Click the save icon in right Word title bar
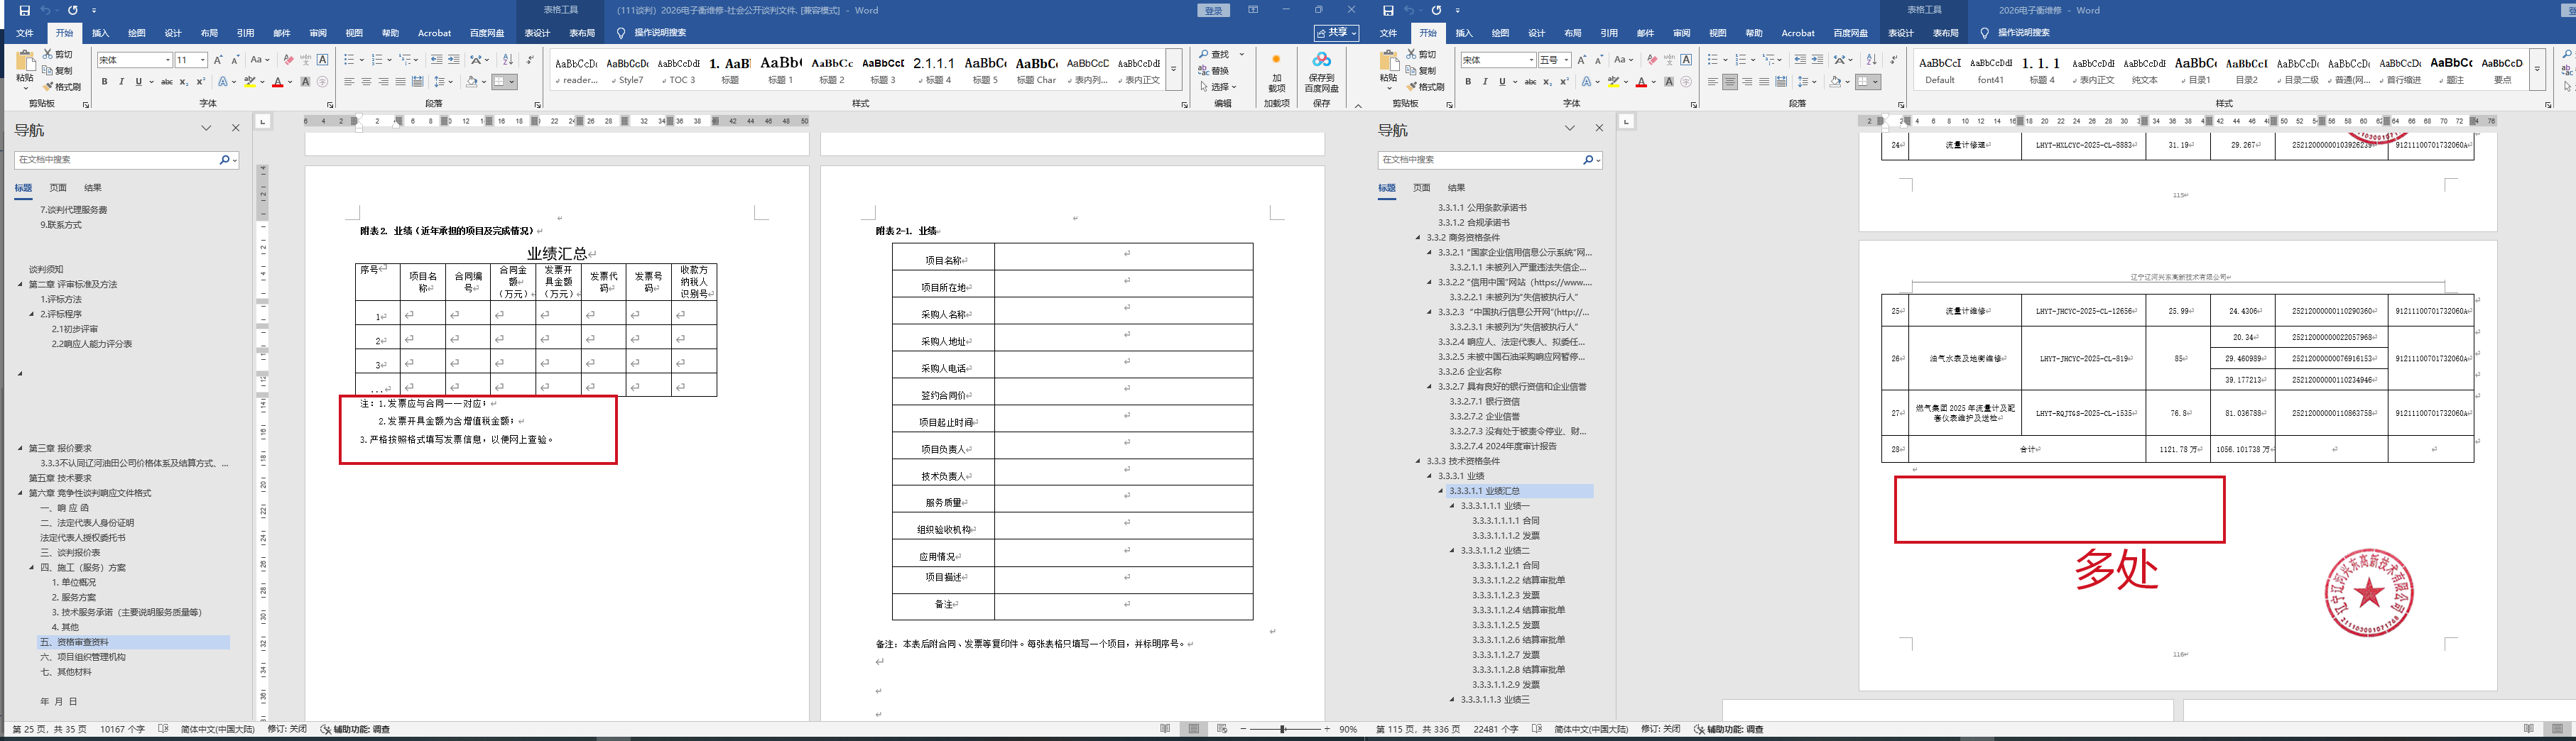2576x741 pixels. point(1388,10)
